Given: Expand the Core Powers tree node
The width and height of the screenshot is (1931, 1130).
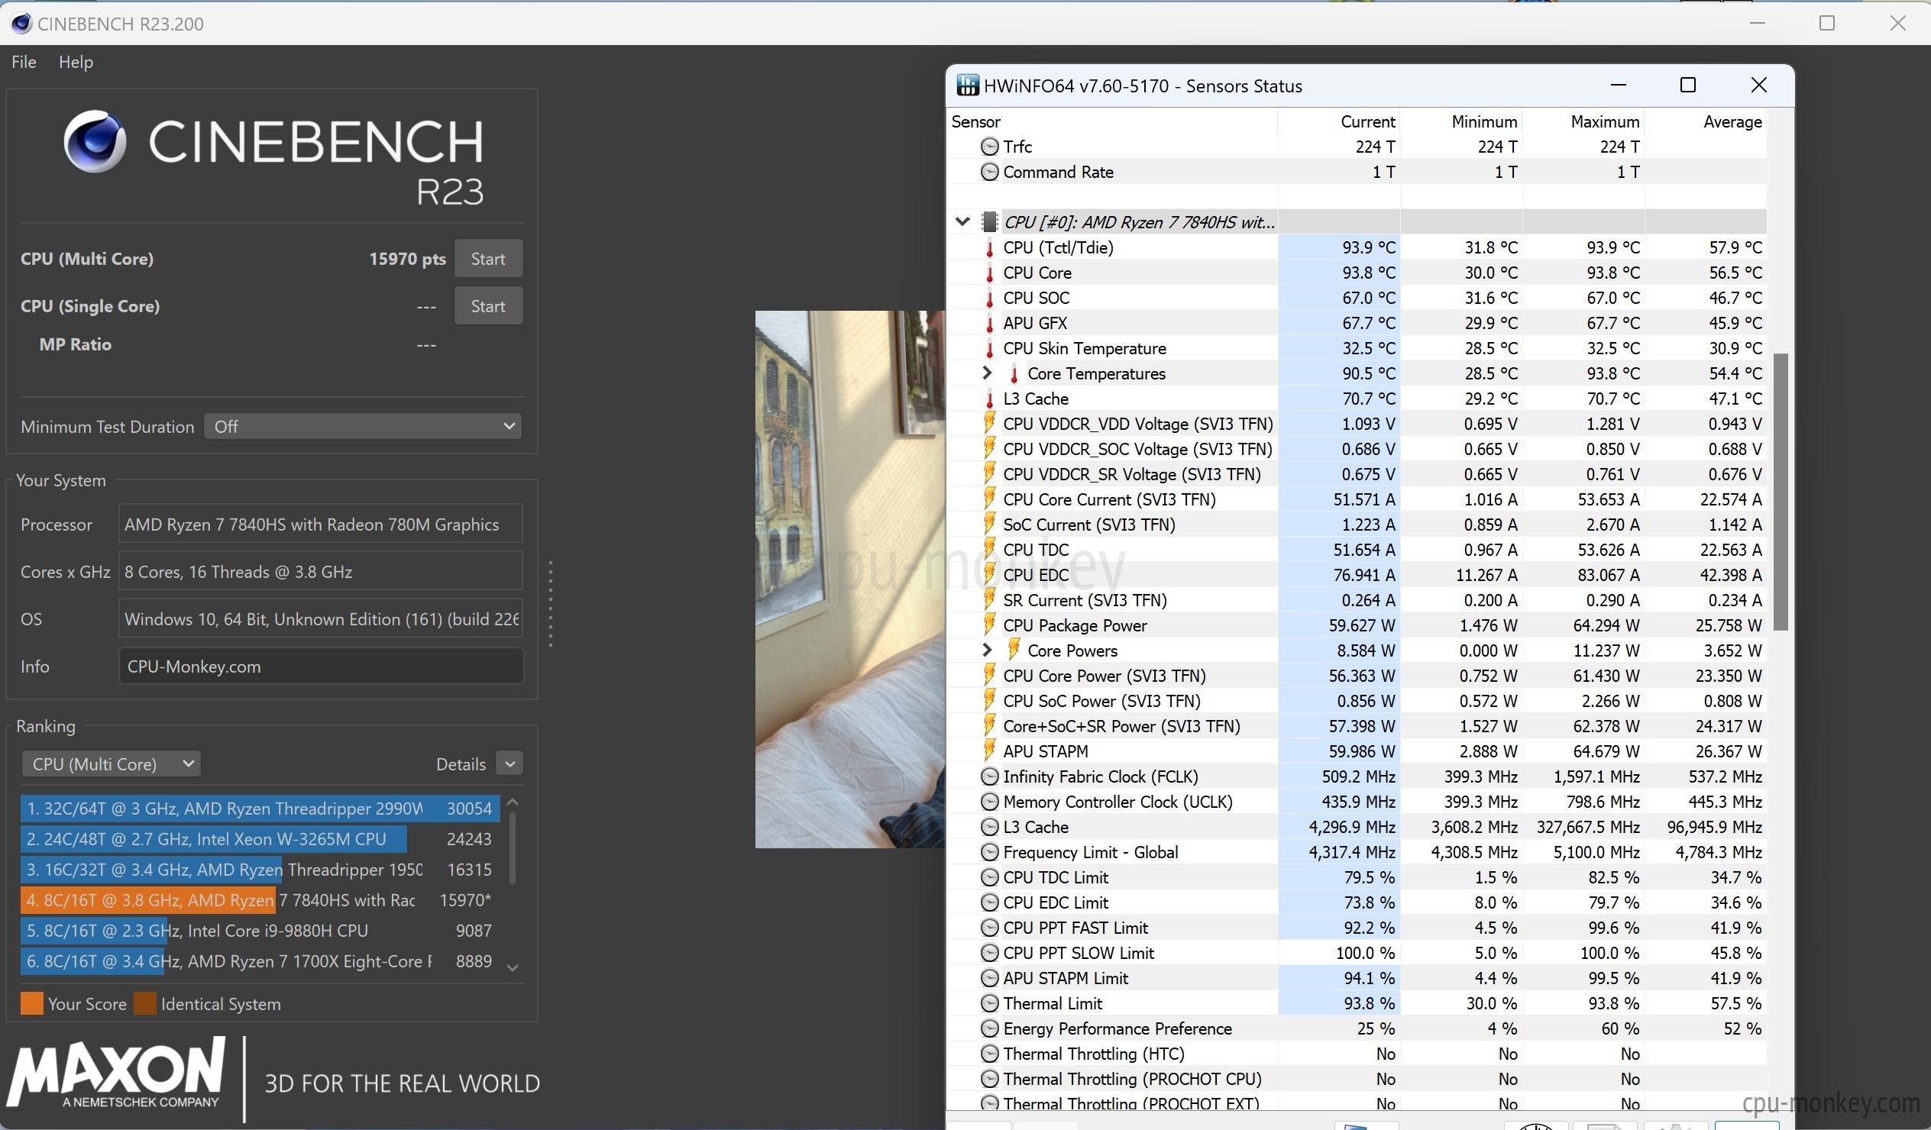Looking at the screenshot, I should (x=987, y=650).
